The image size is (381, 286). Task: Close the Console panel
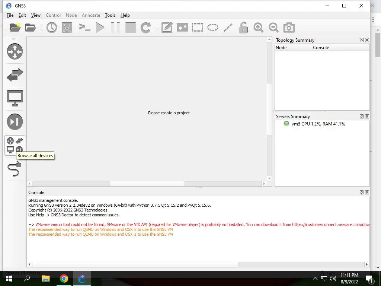[x=367, y=193]
